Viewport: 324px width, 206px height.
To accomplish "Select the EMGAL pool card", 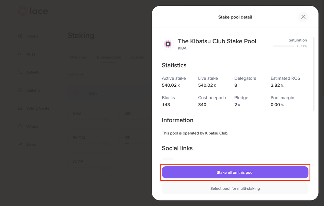I will (x=91, y=140).
